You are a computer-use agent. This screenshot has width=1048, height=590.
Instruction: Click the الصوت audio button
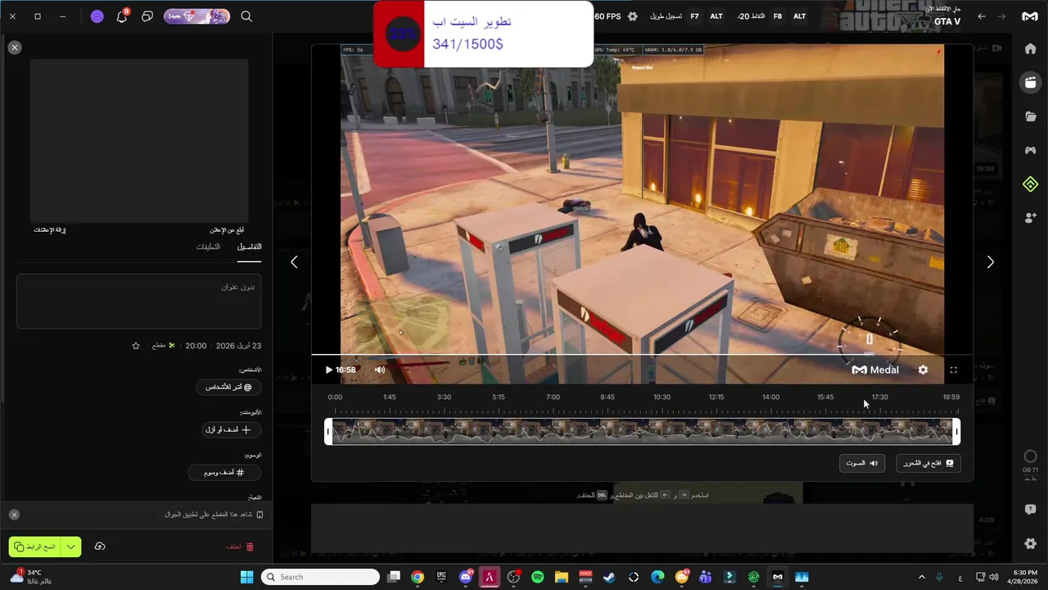coord(862,463)
